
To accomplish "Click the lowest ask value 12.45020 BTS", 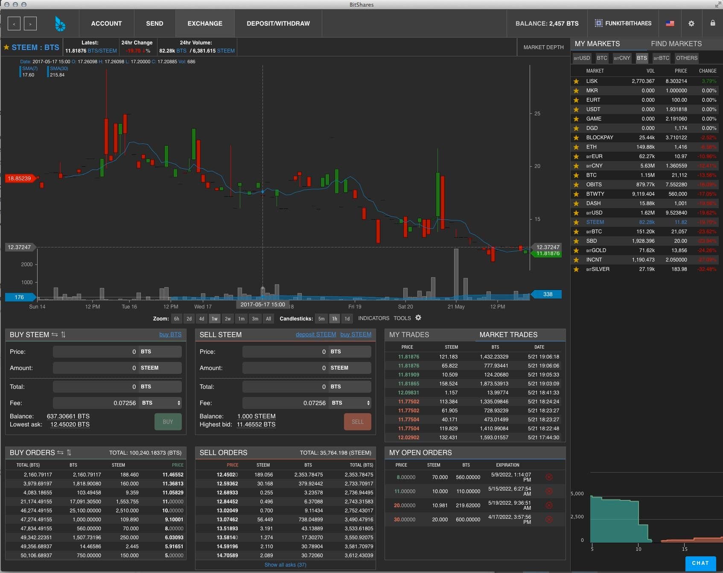I will click(x=70, y=424).
